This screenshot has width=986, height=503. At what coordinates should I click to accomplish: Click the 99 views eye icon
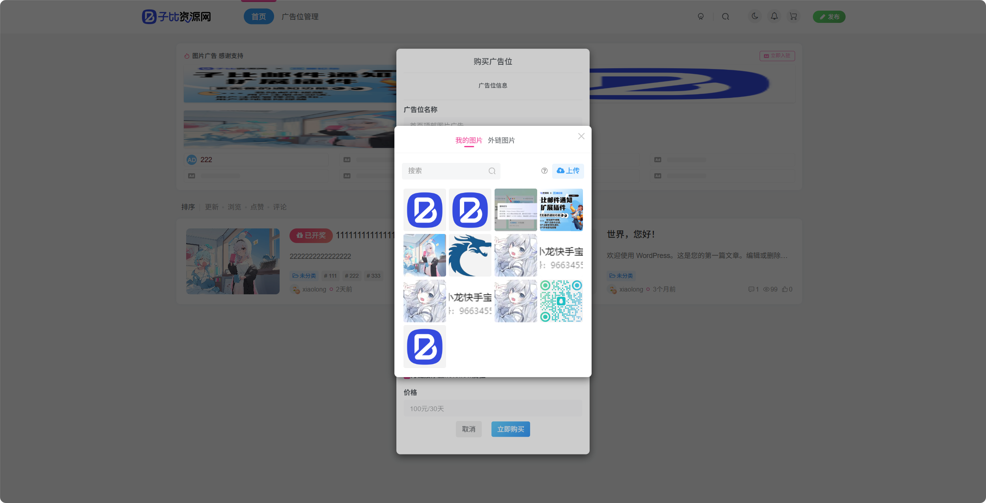coord(766,289)
